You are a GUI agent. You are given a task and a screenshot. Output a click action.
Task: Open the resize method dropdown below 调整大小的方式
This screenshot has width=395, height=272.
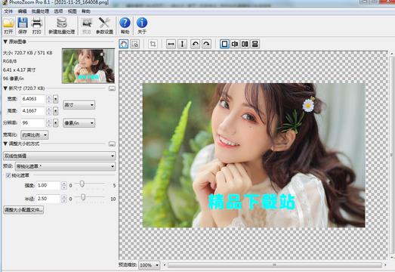[59, 156]
